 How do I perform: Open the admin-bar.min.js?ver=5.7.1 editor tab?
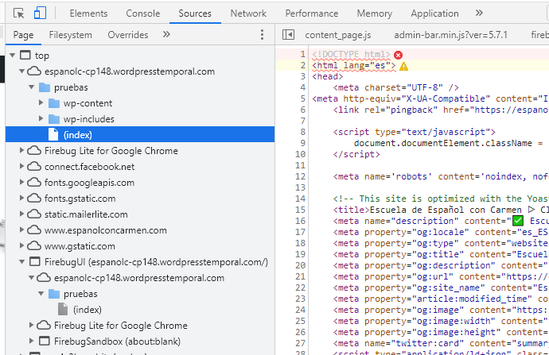click(450, 35)
